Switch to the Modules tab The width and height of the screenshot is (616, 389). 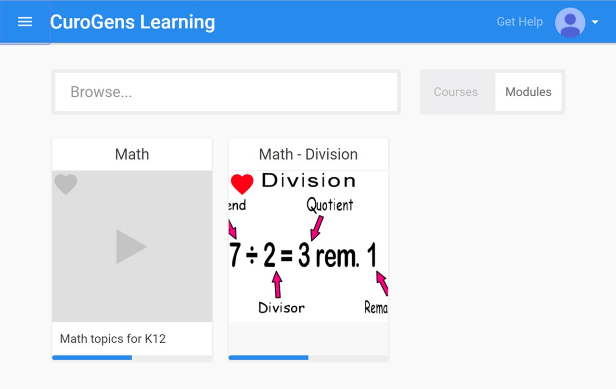[x=528, y=92]
